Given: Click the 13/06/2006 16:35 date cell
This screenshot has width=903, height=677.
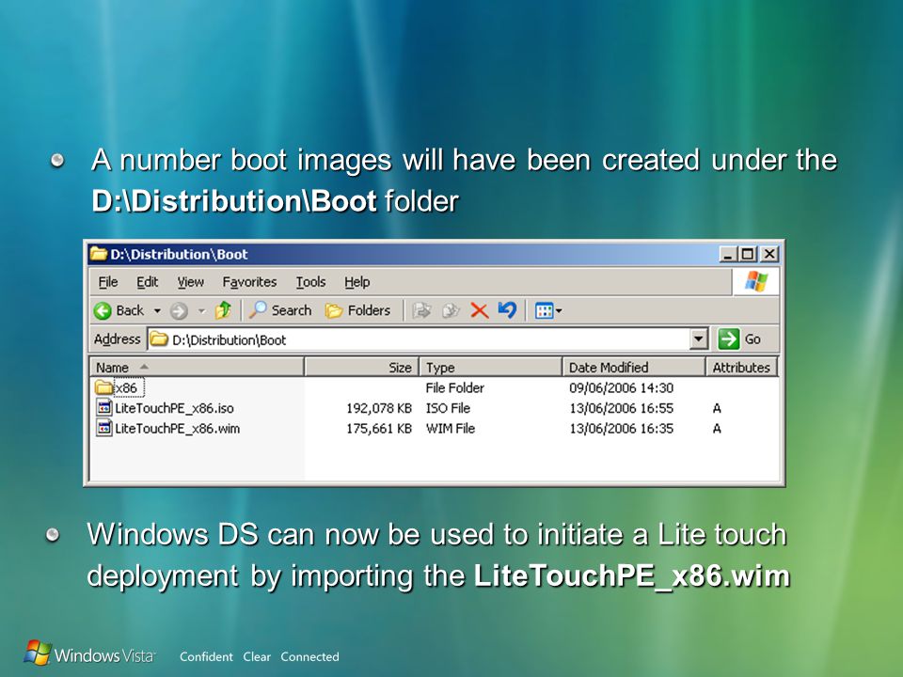Looking at the screenshot, I should coord(622,429).
